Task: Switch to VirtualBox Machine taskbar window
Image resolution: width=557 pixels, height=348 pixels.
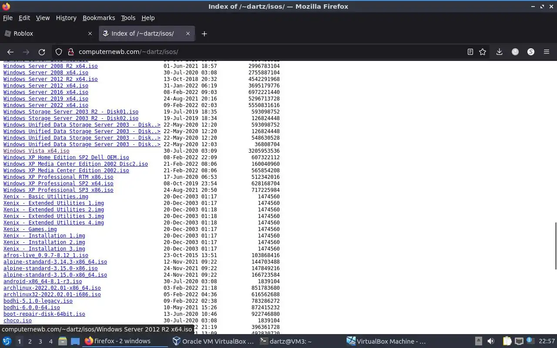Action: (386, 341)
